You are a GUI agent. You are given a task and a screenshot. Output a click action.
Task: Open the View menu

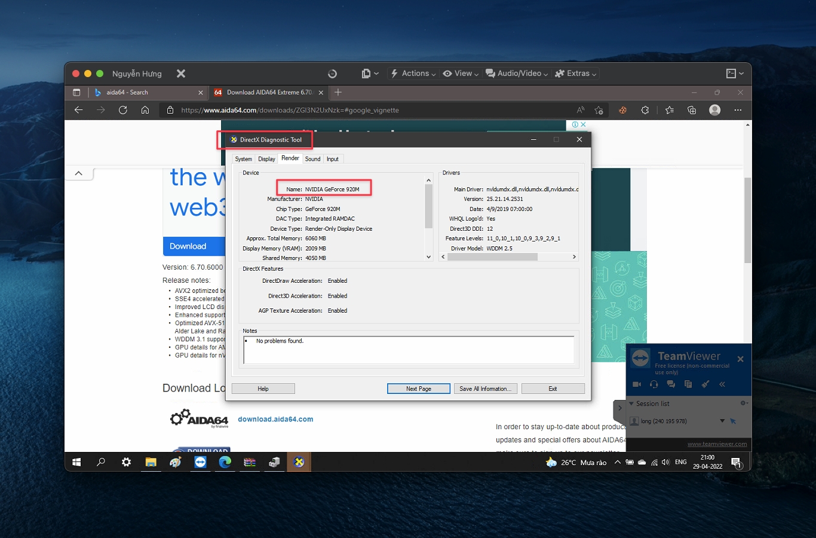point(461,74)
